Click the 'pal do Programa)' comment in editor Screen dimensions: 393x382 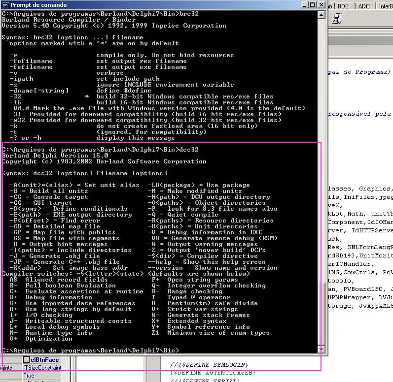coord(359,72)
